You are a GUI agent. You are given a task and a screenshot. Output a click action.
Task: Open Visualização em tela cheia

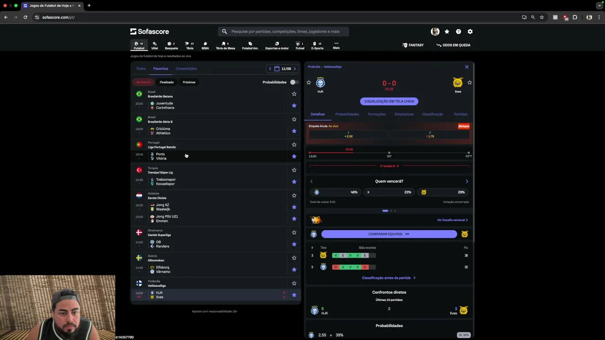coord(389,102)
